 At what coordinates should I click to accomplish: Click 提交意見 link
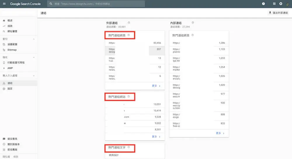[12, 139]
